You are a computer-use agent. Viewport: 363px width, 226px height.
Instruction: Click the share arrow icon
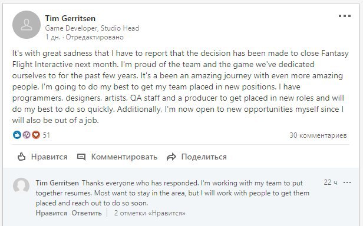pos(171,157)
